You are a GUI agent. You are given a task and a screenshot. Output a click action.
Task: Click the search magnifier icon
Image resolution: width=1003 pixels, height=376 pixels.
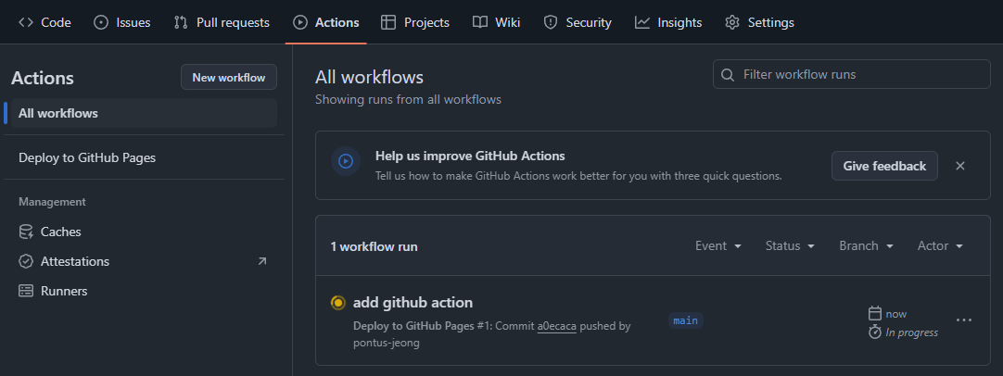pyautogui.click(x=728, y=75)
